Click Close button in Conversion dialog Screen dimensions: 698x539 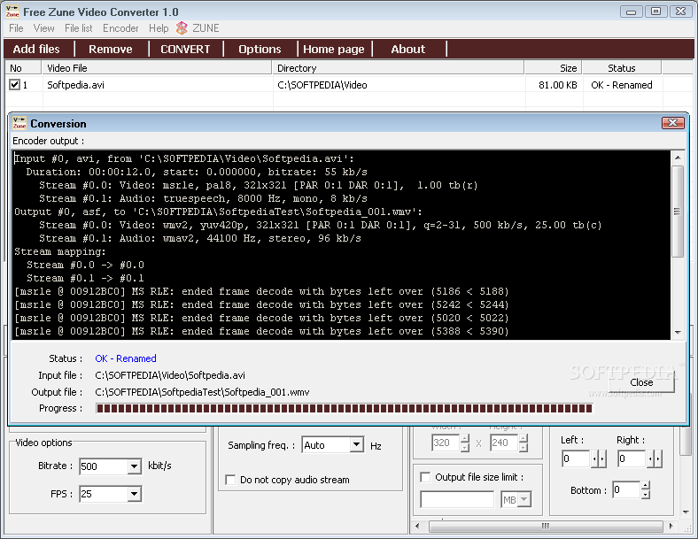tap(641, 382)
